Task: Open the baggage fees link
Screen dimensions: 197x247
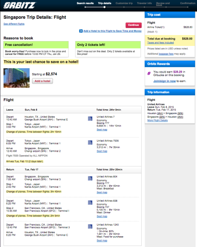Action: [166, 54]
